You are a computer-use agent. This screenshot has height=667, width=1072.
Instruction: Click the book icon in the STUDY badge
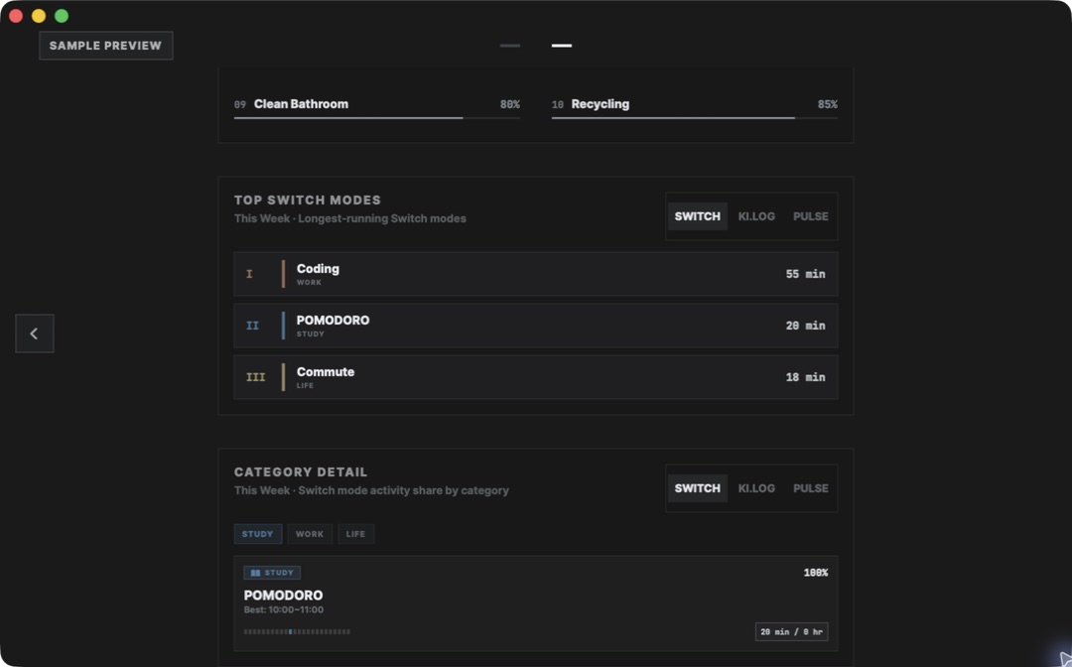[255, 573]
